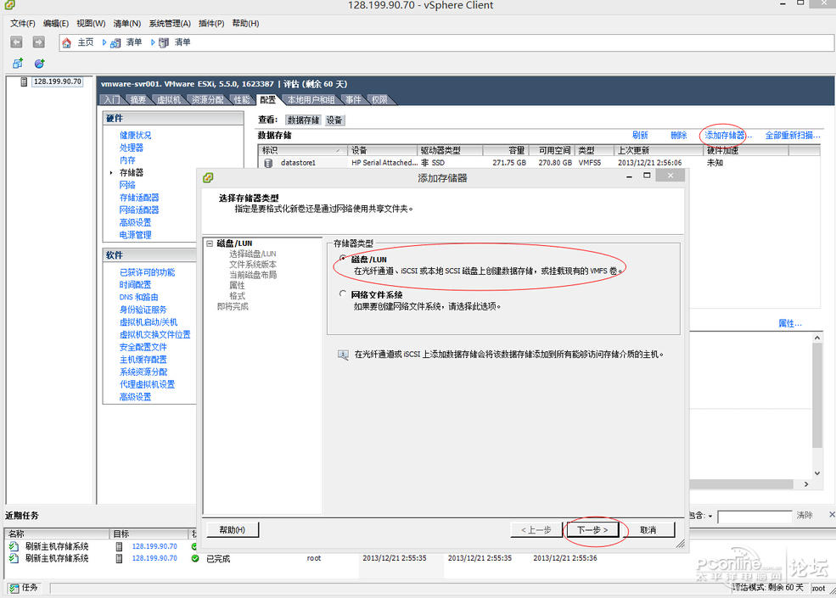Click the 全部重新扫描 link
The width and height of the screenshot is (836, 598).
(792, 136)
